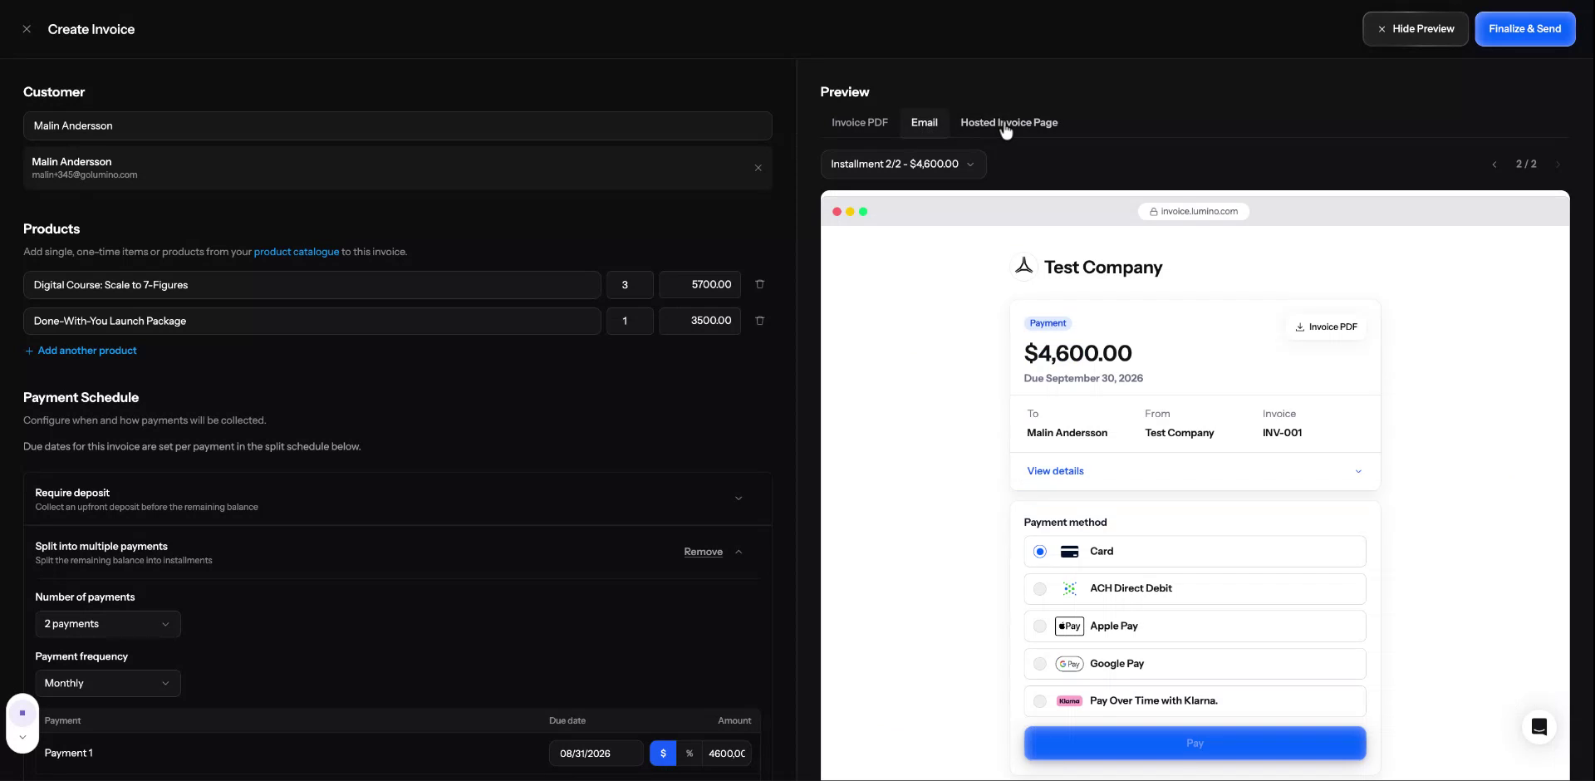Click the Apple Pay logo
The height and width of the screenshot is (781, 1595).
[x=1069, y=626]
